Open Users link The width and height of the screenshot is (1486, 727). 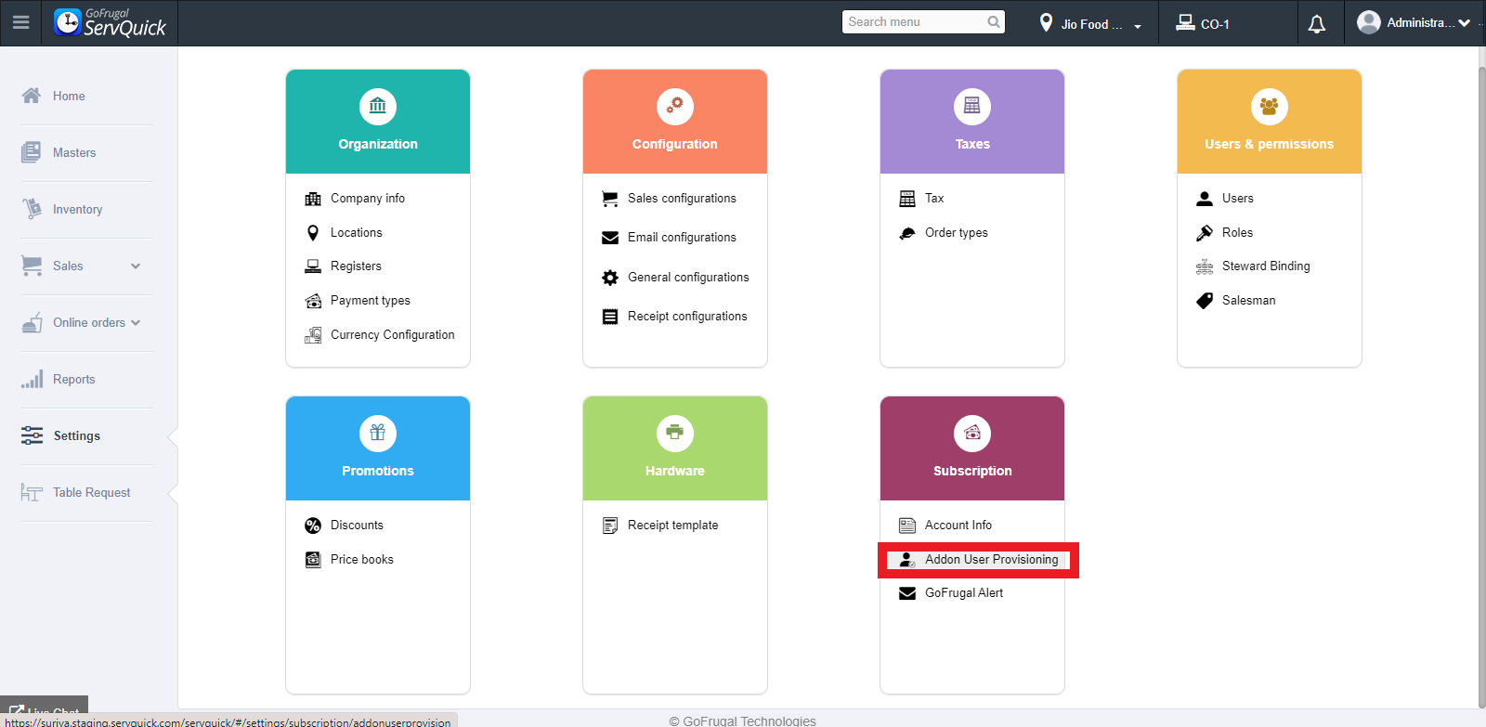tap(1238, 199)
